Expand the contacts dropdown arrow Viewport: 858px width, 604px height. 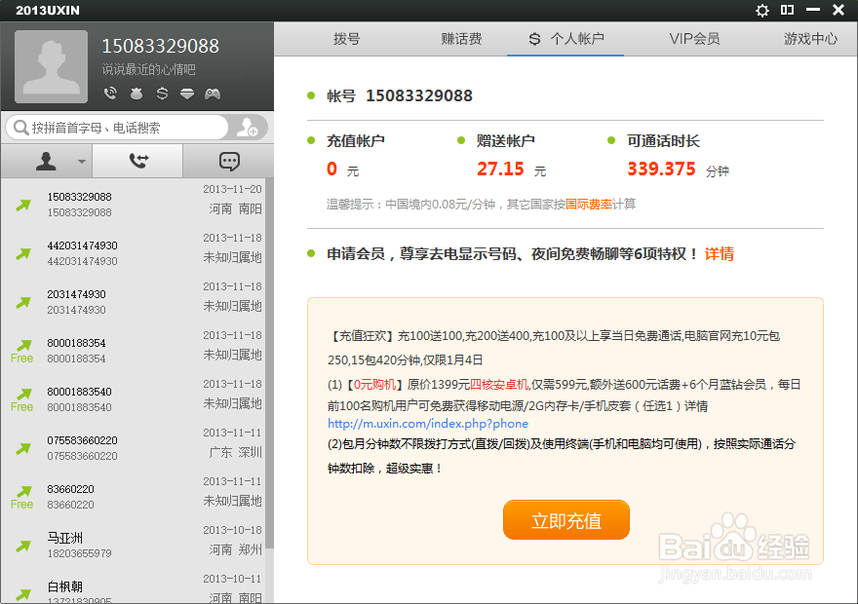tap(82, 162)
